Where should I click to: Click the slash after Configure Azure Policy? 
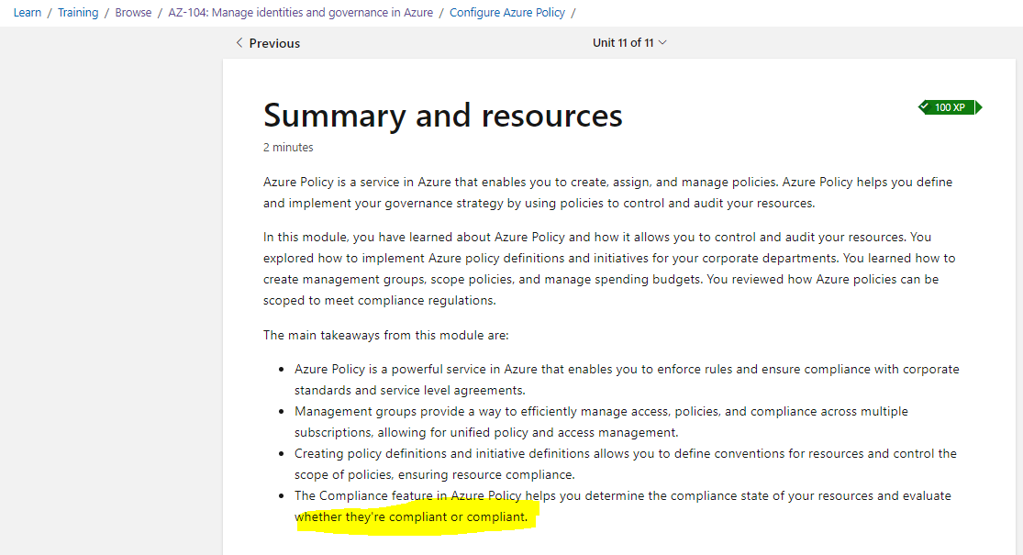coord(573,12)
